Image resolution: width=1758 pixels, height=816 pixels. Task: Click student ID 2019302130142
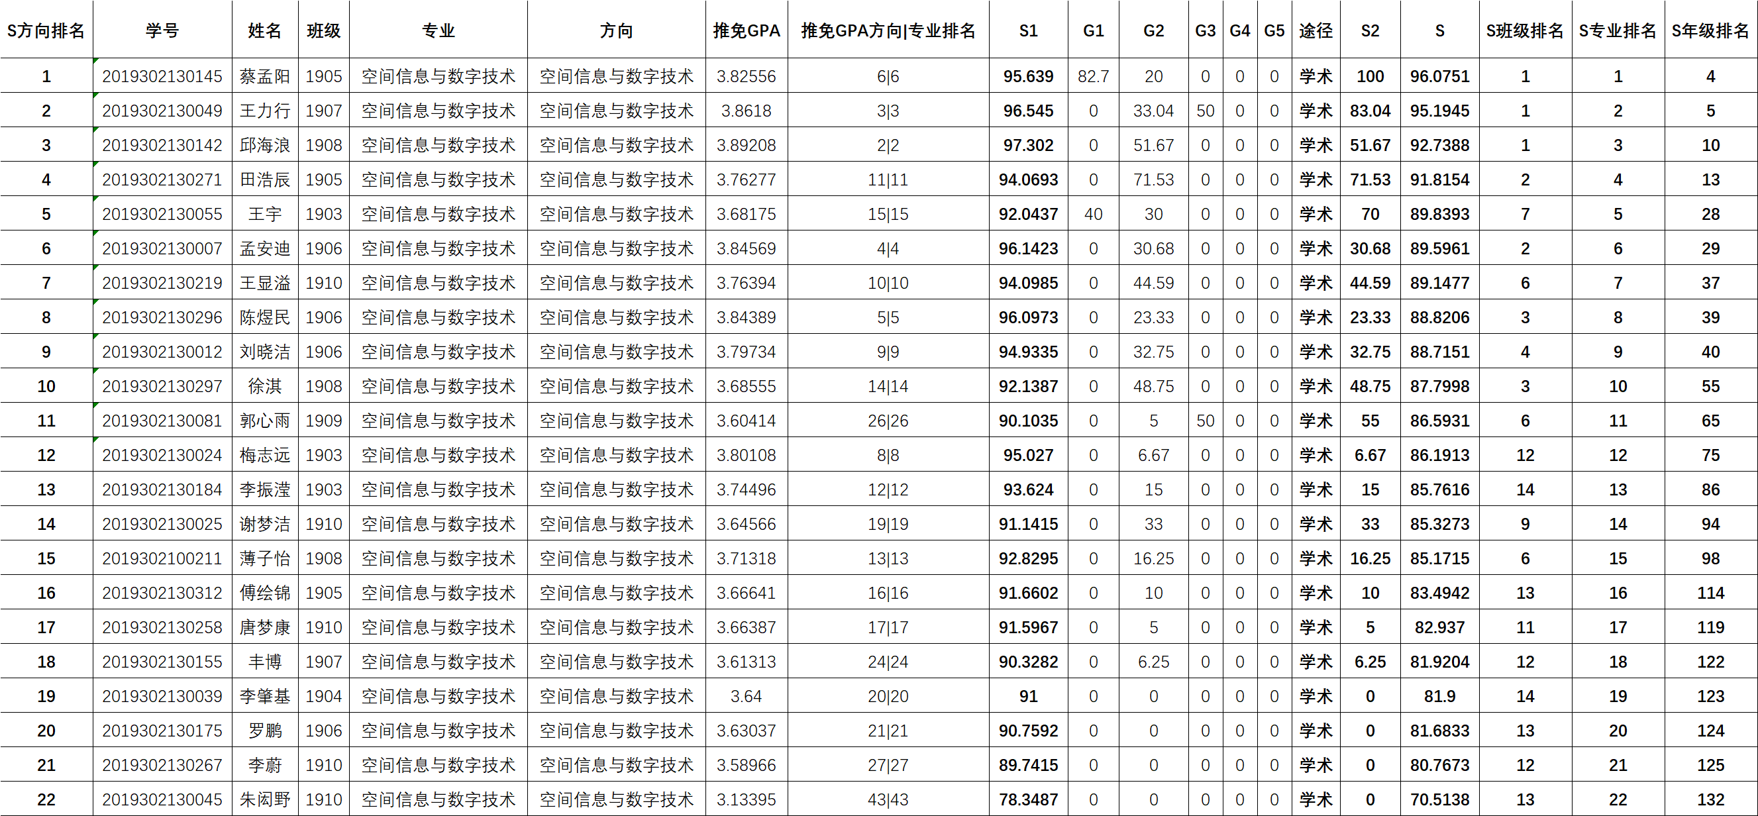[162, 145]
